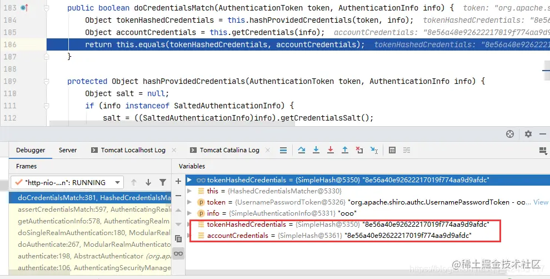
Task: Select previous frame with up arrow
Action: (x=134, y=182)
